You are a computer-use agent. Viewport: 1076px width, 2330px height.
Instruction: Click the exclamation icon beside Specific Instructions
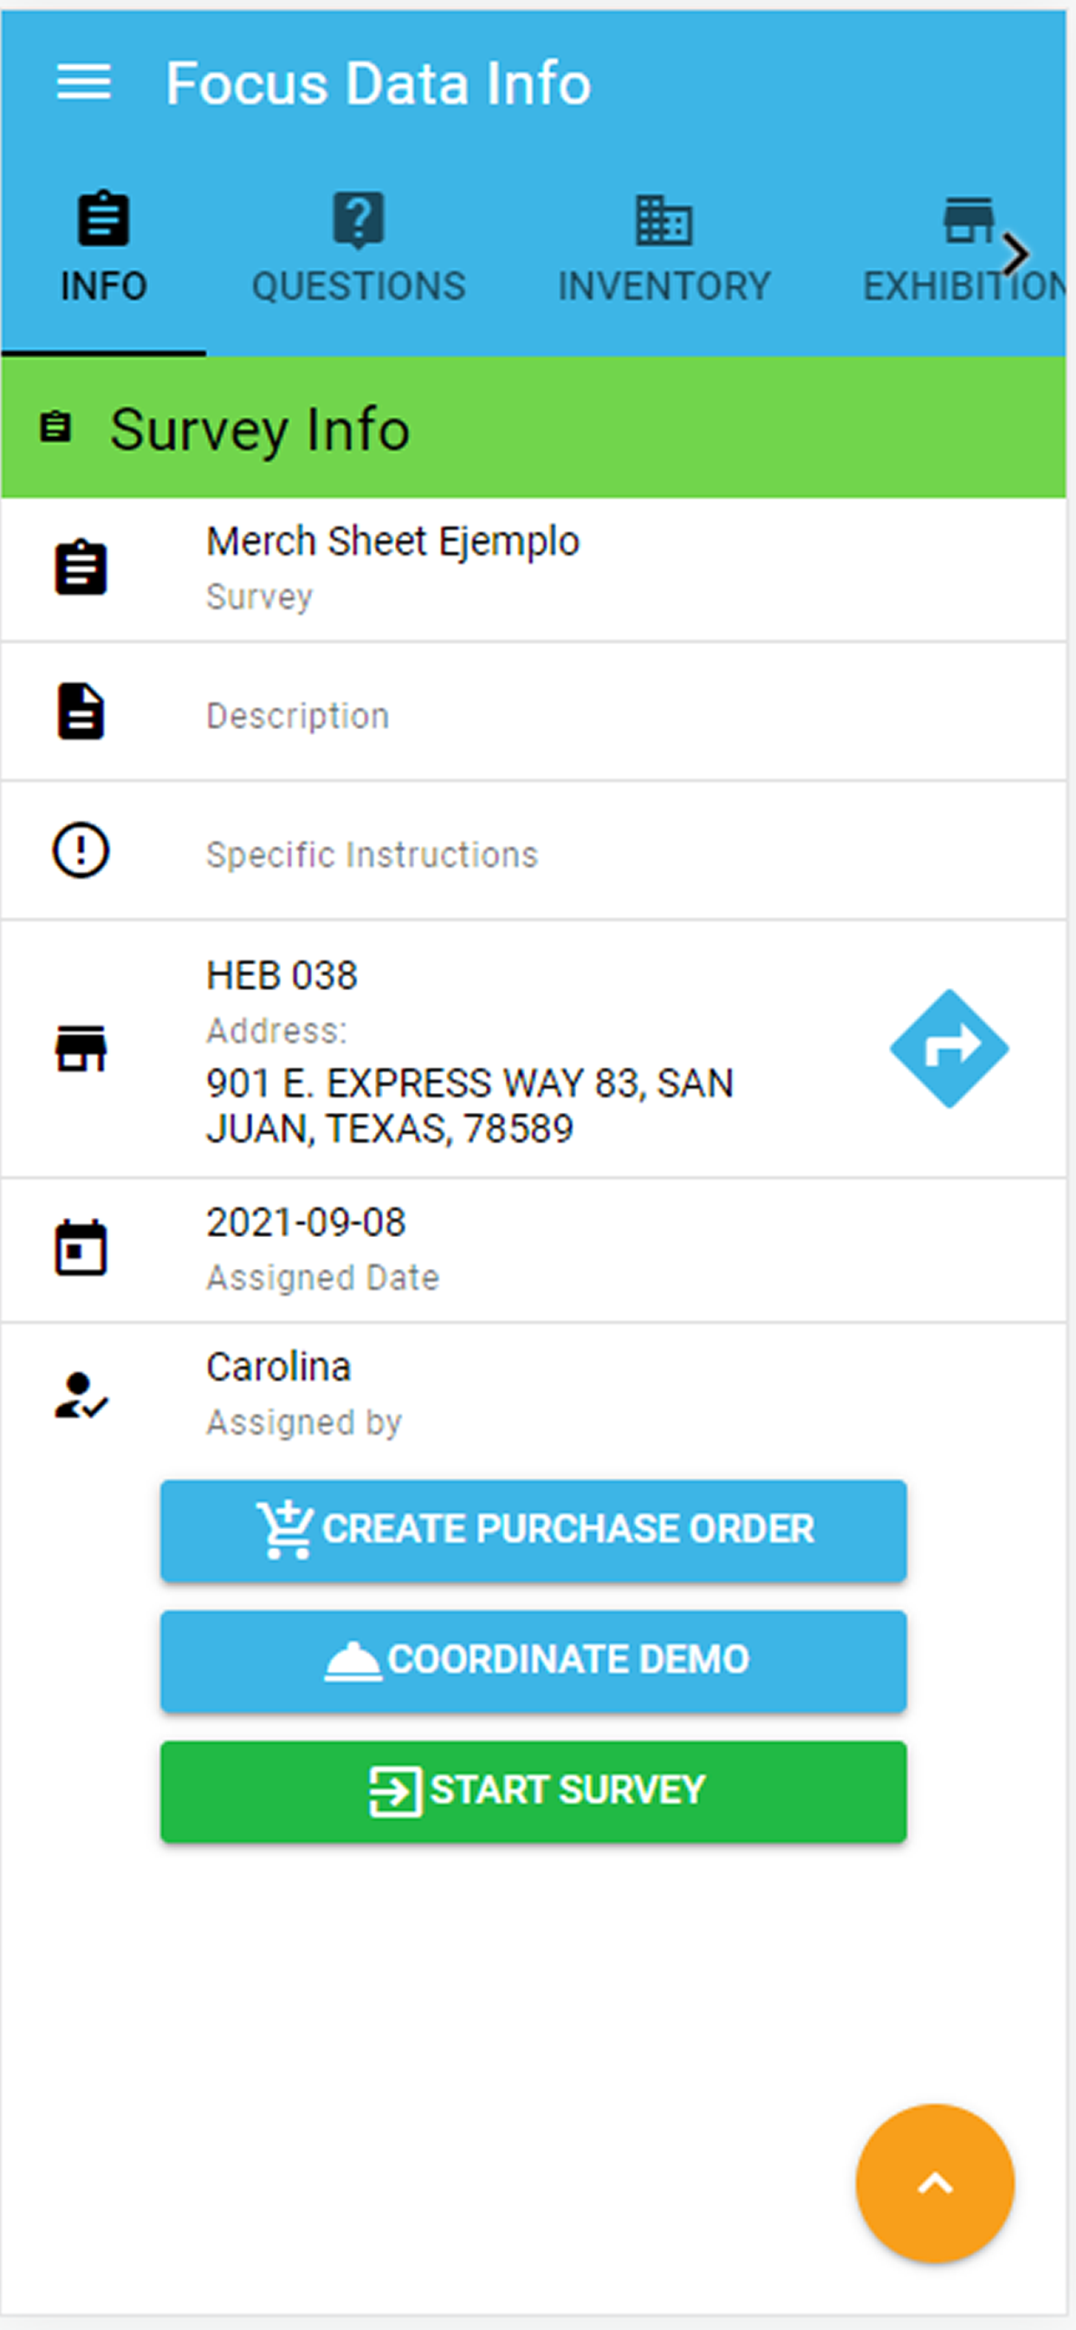point(81,850)
